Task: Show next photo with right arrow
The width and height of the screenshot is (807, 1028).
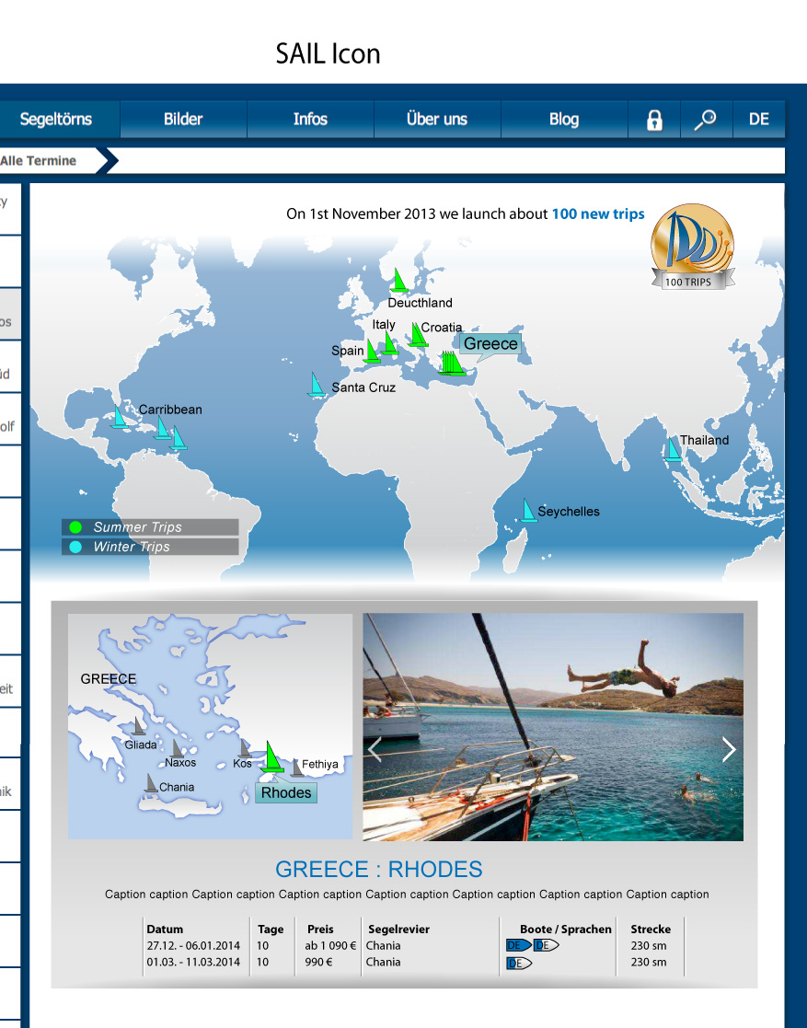Action: pos(729,749)
